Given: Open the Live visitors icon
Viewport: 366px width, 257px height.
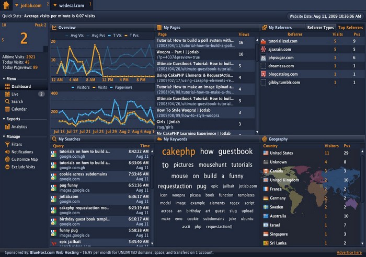Looking at the screenshot, I should (7, 94).
